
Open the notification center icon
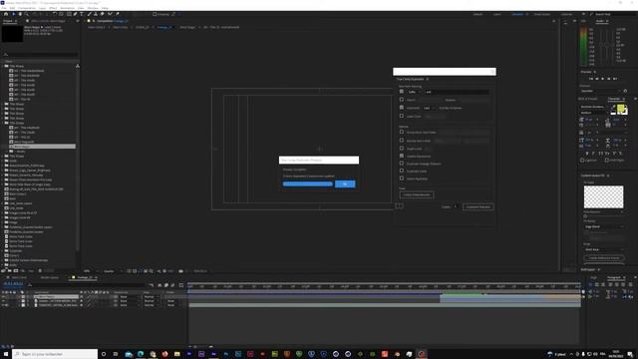[630, 354]
